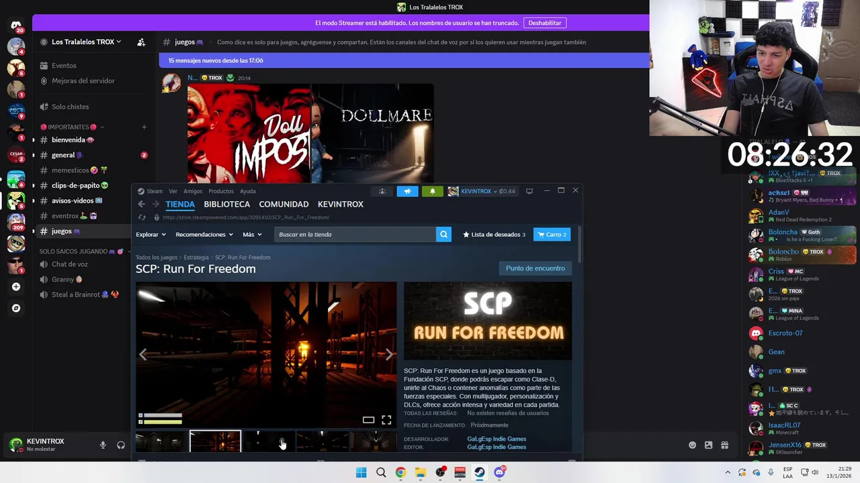Open the Más dropdown in Steam store
Viewport: 860px width, 483px height.
click(252, 234)
